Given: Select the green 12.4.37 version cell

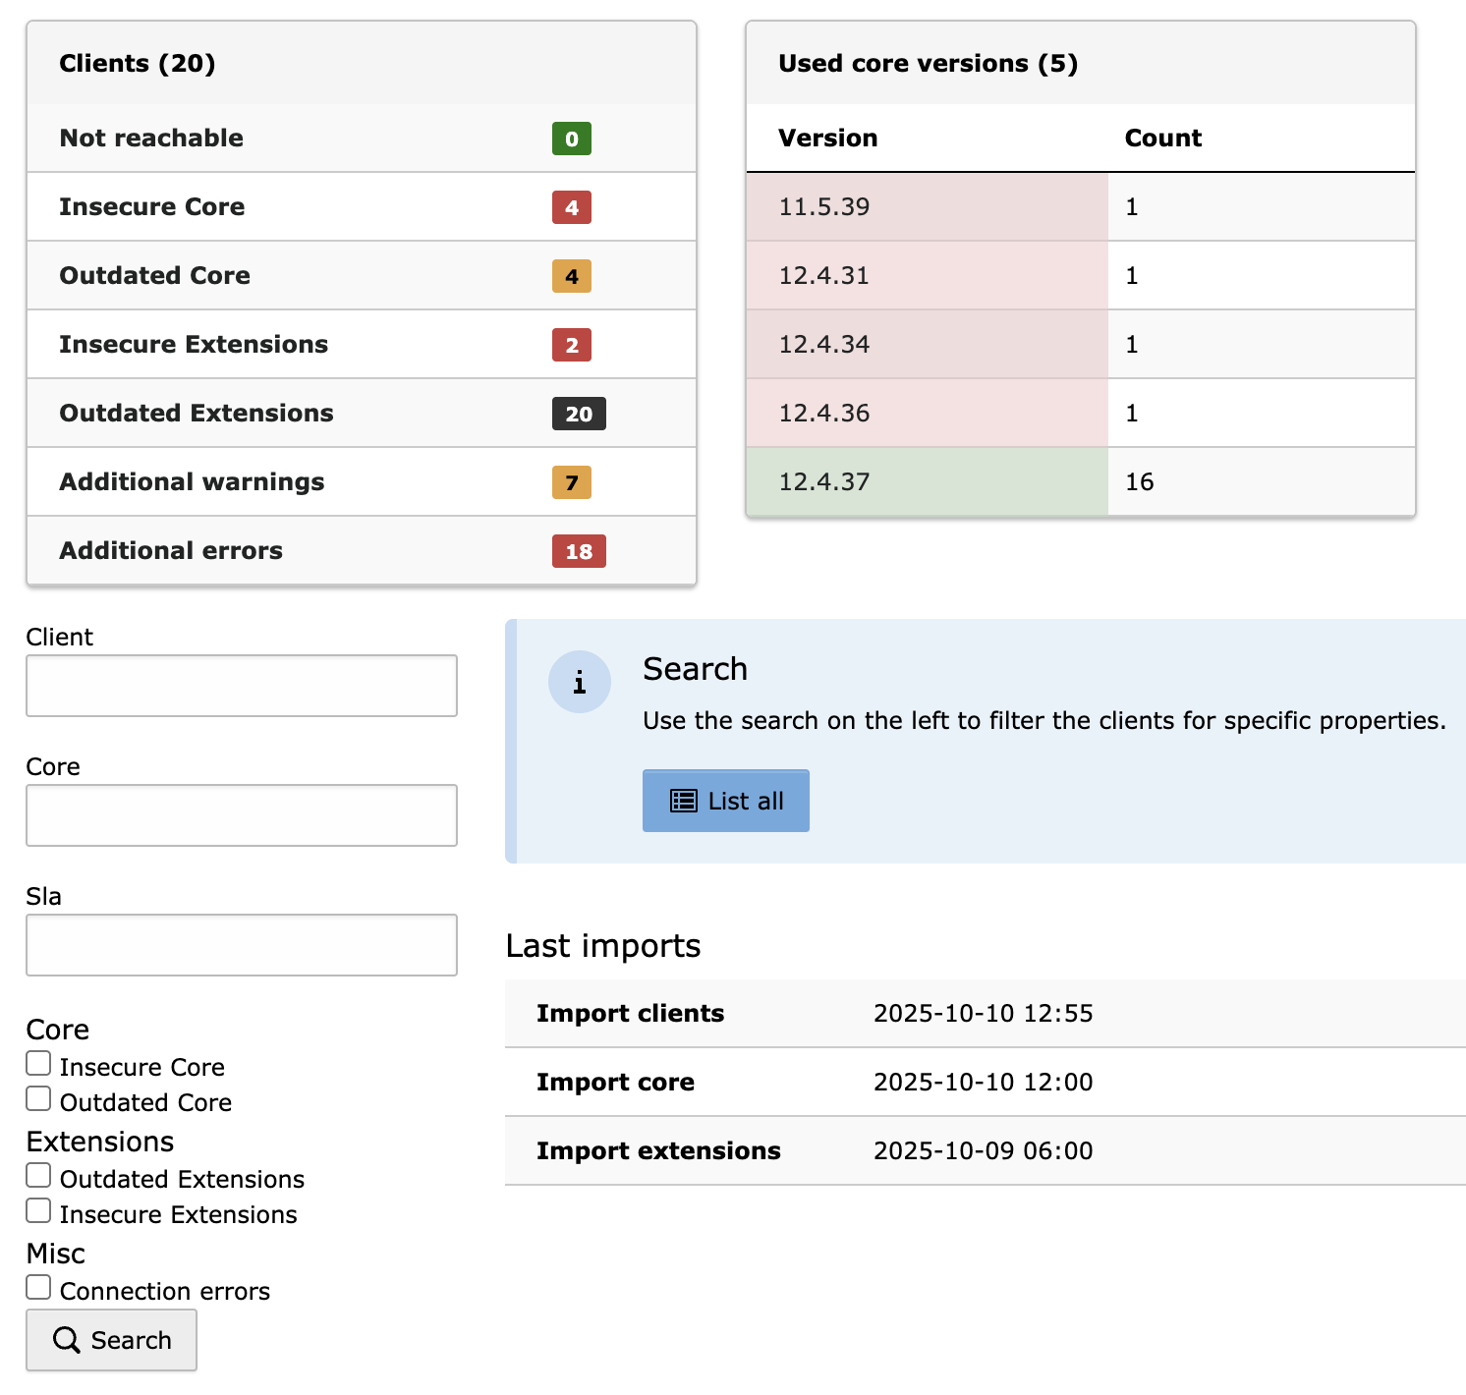Looking at the screenshot, I should pyautogui.click(x=926, y=482).
